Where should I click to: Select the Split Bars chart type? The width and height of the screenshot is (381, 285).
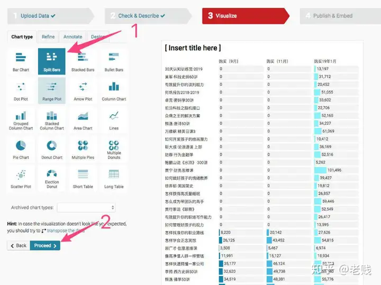click(52, 61)
